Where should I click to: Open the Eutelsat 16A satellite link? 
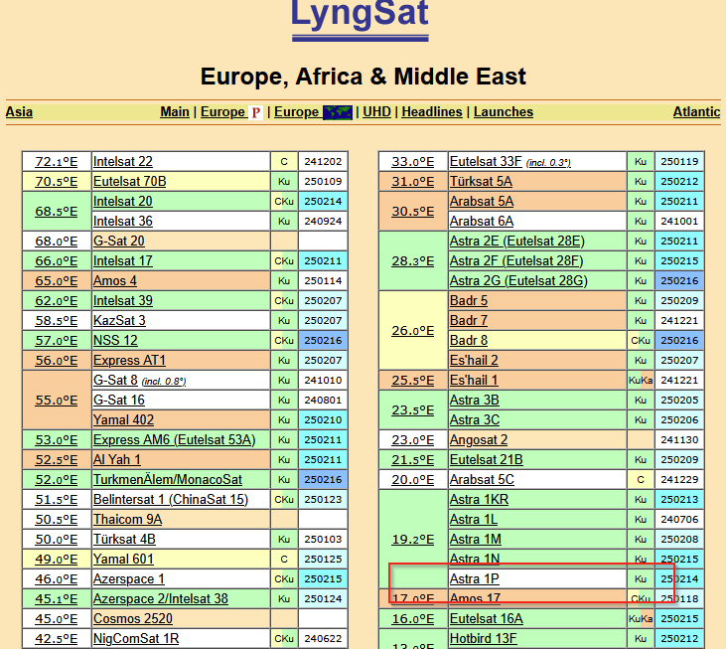487,619
